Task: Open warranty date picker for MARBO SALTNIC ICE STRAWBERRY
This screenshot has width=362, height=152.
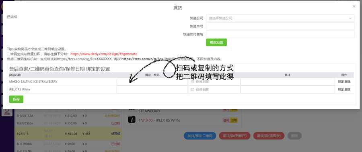Action: click(x=214, y=82)
